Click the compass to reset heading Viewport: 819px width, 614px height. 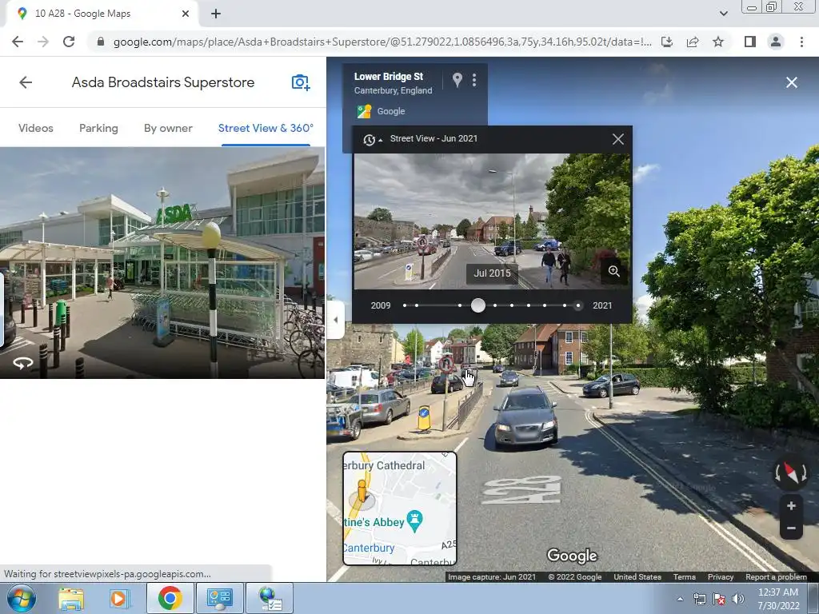(791, 473)
